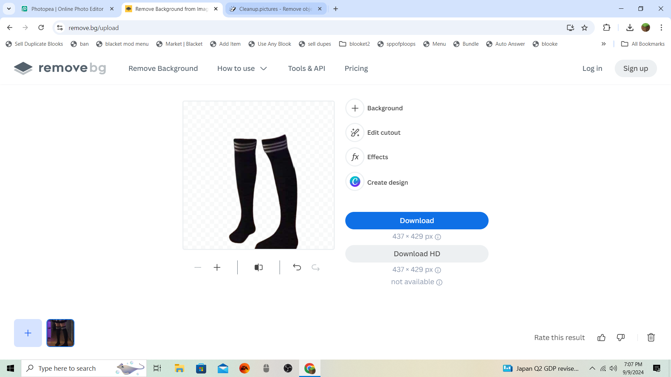Undo the last edit

point(297,267)
